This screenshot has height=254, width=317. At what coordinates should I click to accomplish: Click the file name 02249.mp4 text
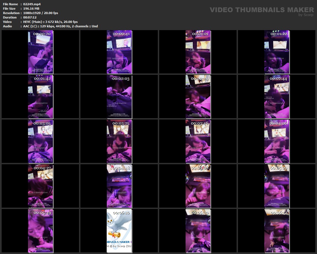coord(32,4)
